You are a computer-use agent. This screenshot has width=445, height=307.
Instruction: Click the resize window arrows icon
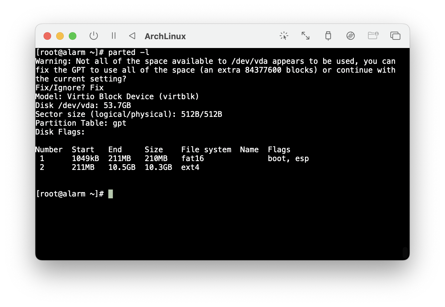[x=306, y=36]
